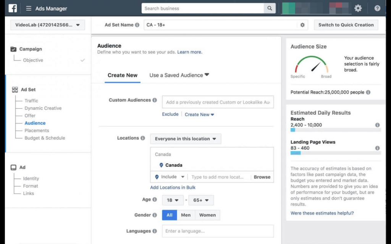Show info tooltip for Potential Reach
This screenshot has width=391, height=244.
pyautogui.click(x=368, y=92)
